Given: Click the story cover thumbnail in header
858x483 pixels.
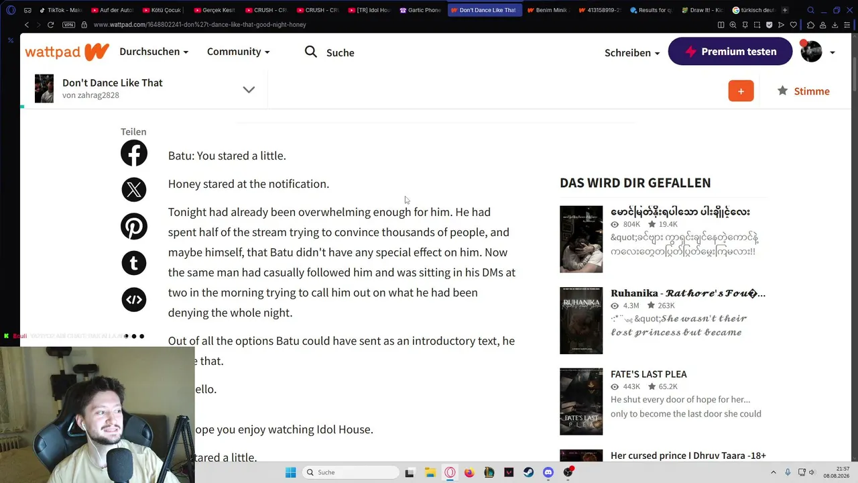Looking at the screenshot, I should (44, 89).
